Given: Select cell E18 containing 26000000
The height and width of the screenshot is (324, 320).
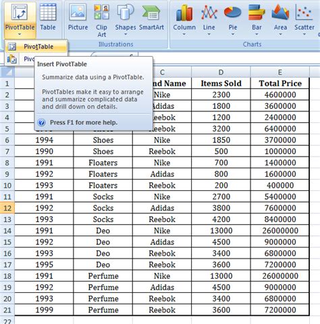Looking at the screenshot, I should [280, 276].
